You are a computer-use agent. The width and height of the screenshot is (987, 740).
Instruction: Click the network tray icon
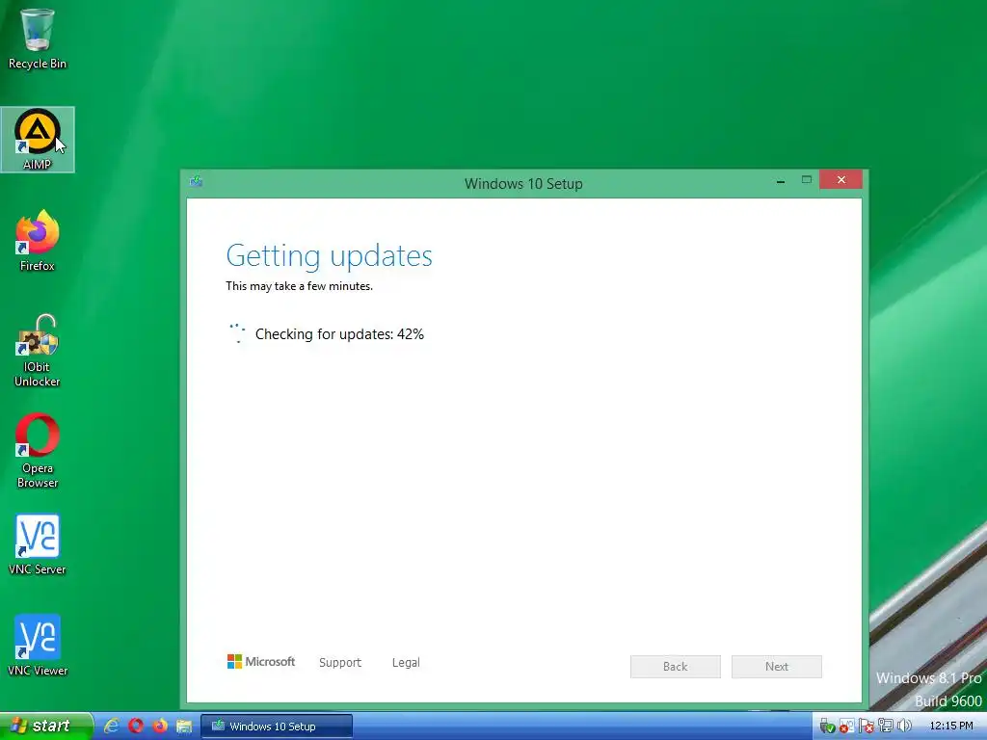point(886,727)
